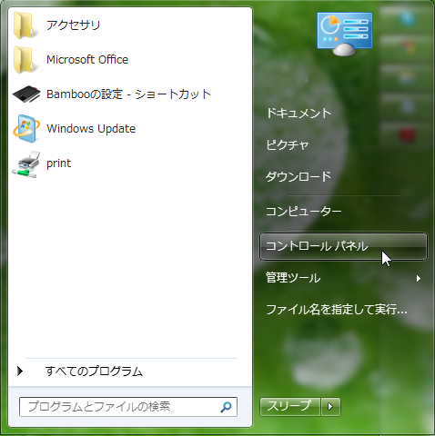
Task: Expand the すべてのプログラム triangle arrow
Action: point(20,371)
